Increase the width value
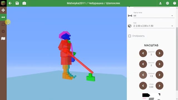 159,53
